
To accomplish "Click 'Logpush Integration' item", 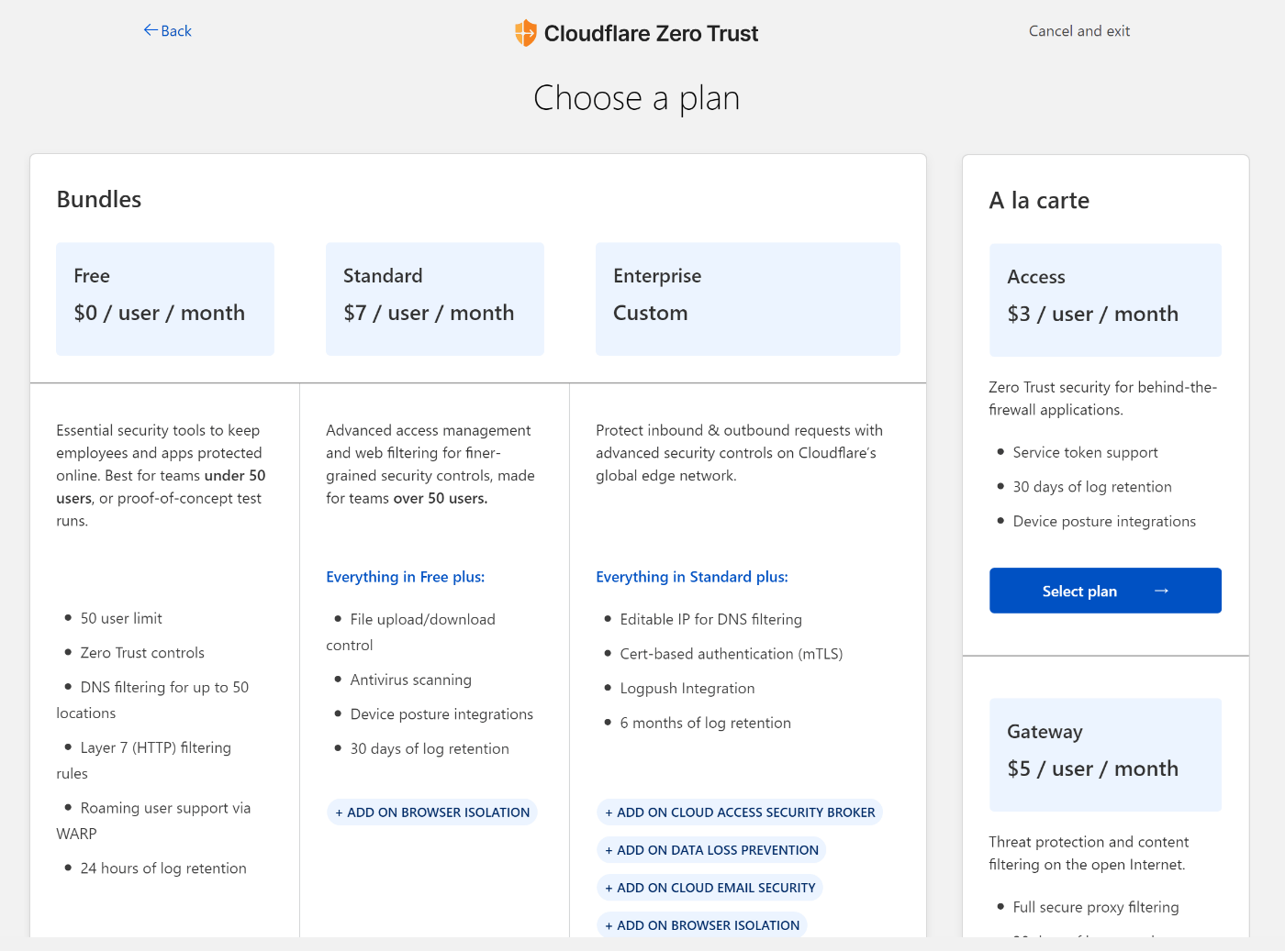I will 687,688.
